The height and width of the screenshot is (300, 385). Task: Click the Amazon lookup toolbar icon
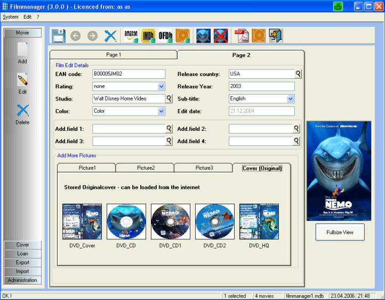pyautogui.click(x=131, y=36)
